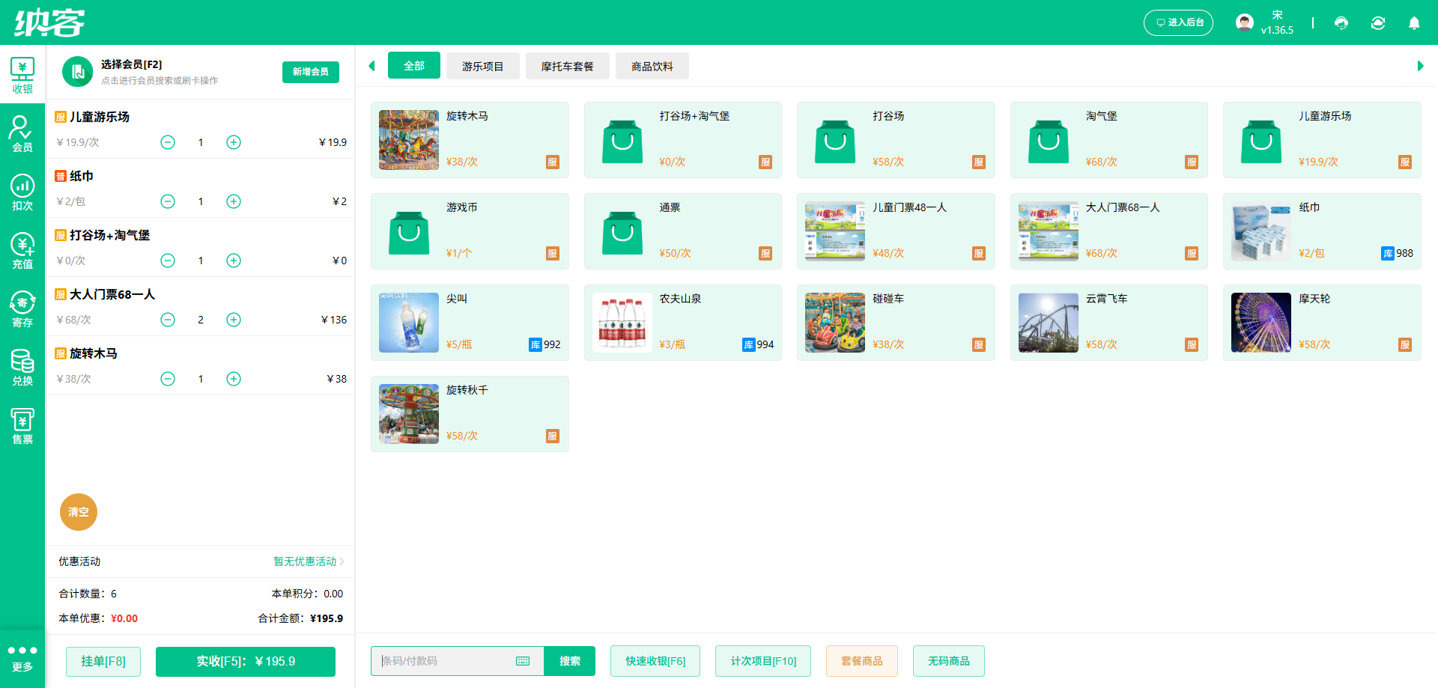The image size is (1438, 688).
Task: Switch to the 摩托车套餐 tab
Action: click(x=567, y=66)
